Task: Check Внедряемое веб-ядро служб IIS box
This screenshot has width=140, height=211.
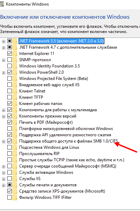Action: [x=9, y=85]
